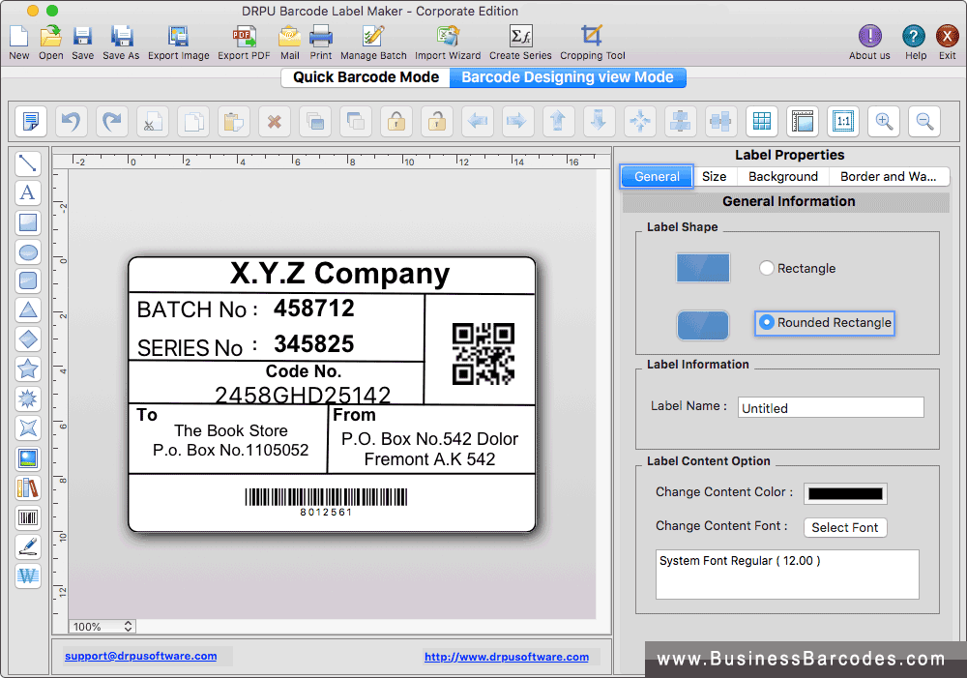The image size is (967, 678).
Task: Click the rectangle shape preview swatch
Action: [x=703, y=268]
